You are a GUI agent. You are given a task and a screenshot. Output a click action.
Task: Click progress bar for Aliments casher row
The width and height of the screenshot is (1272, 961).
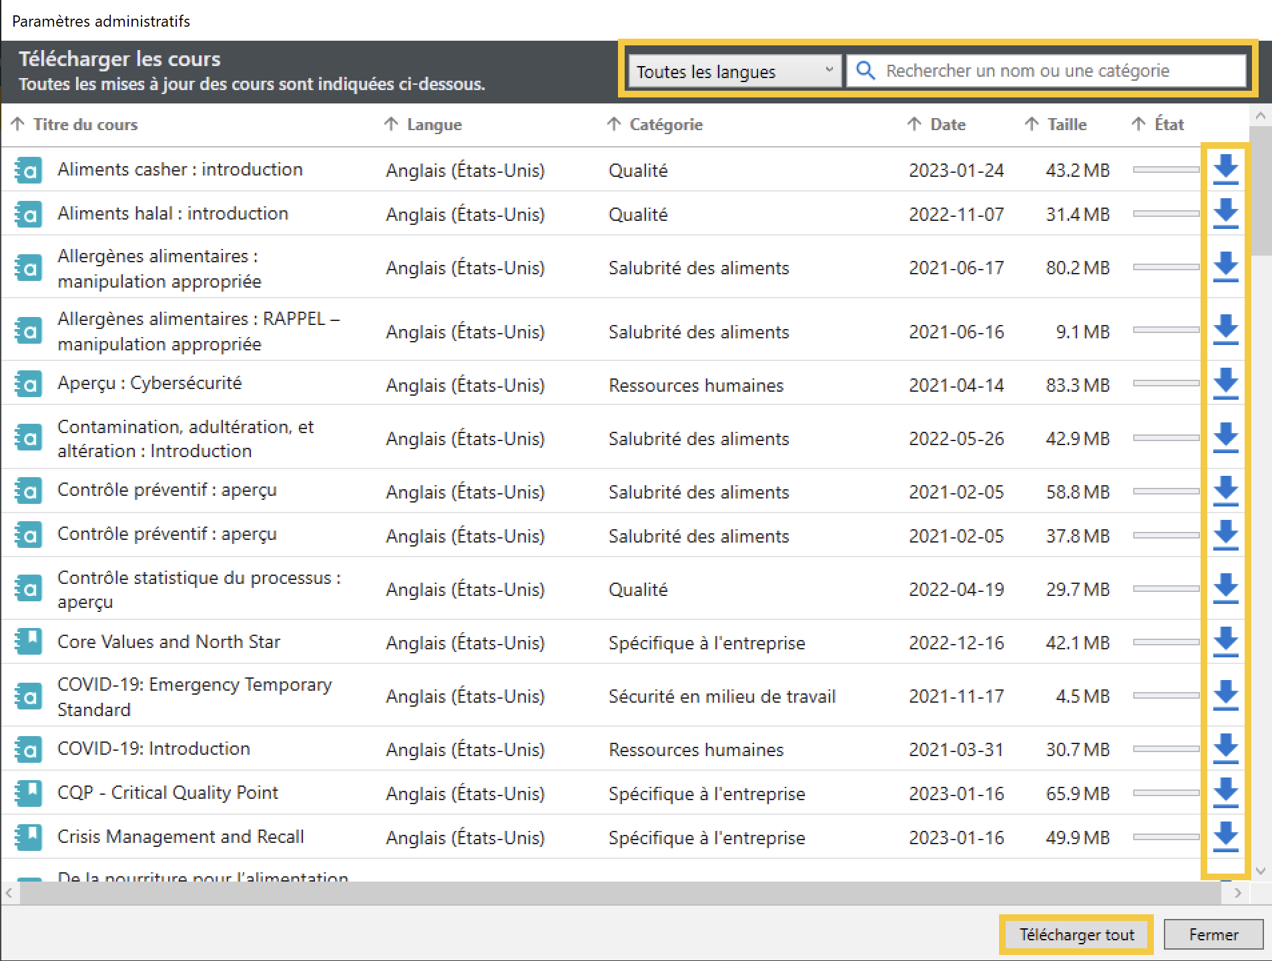click(x=1166, y=170)
